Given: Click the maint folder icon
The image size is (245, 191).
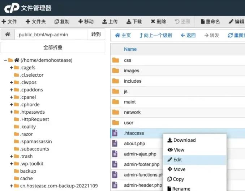Looking at the screenshot, I should 116,102.
